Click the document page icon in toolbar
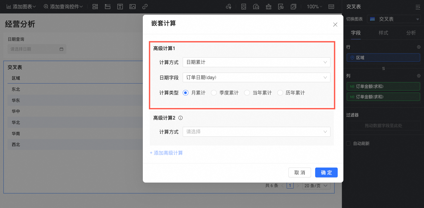Viewport: 424px width, 208px height. point(244,6)
